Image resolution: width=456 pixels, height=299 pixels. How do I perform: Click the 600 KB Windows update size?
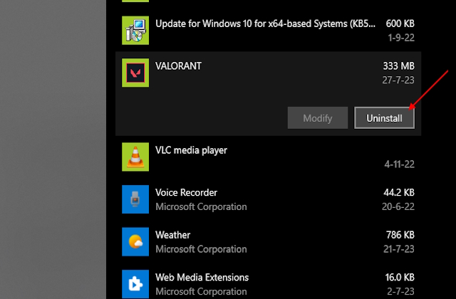[400, 23]
